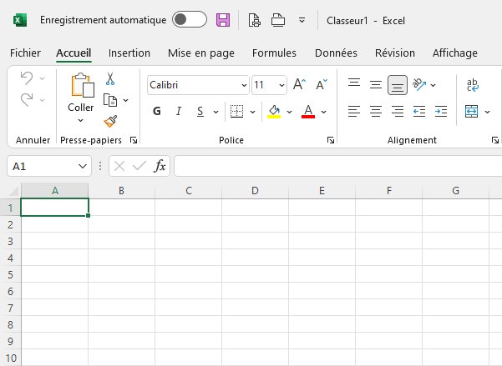Viewport: 502px width, 366px height.
Task: Apply cell borders icon
Action: (237, 111)
